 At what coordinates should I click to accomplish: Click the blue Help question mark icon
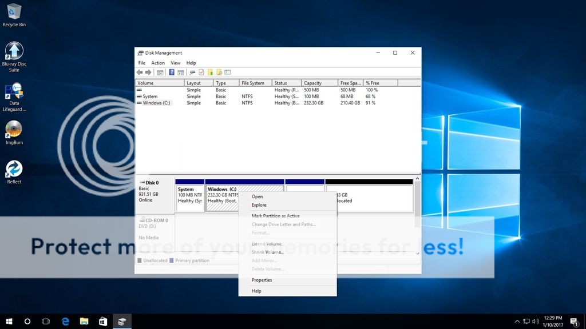172,73
